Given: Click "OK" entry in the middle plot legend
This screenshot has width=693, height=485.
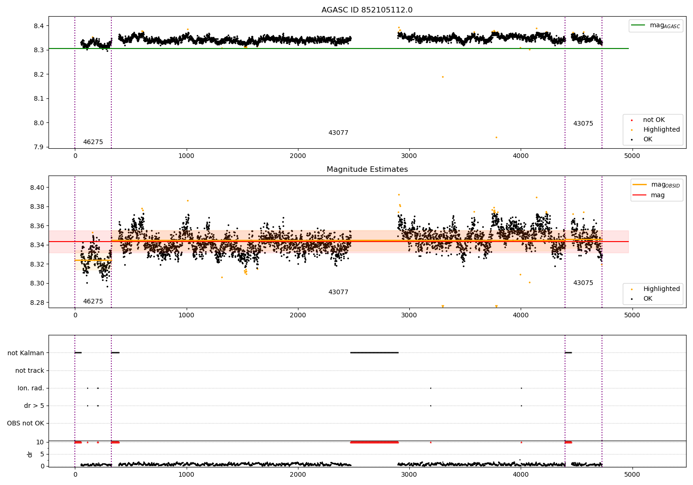Looking at the screenshot, I should click(x=648, y=299).
